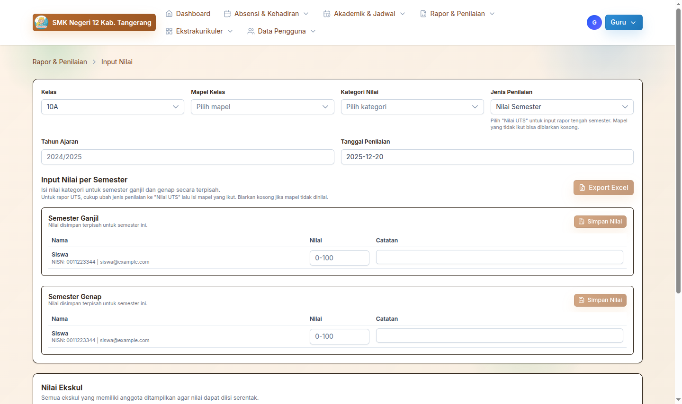Screen dimensions: 682x404
Task: Open the Mapel Kelas dropdown
Action: coord(262,107)
